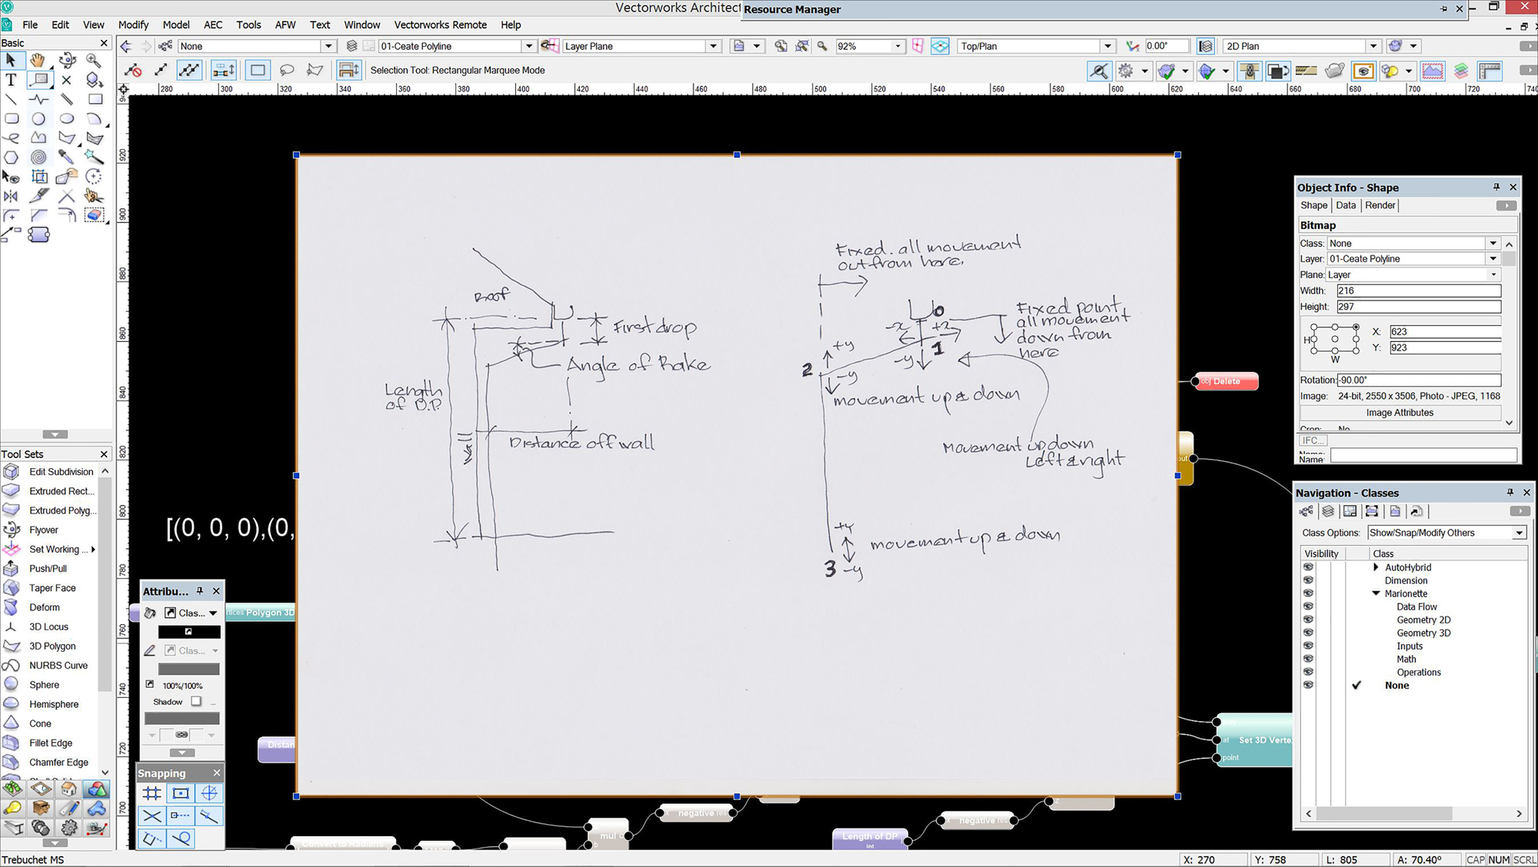Toggle Snap to Grid in Snapping palette
The height and width of the screenshot is (867, 1538).
[x=152, y=793]
